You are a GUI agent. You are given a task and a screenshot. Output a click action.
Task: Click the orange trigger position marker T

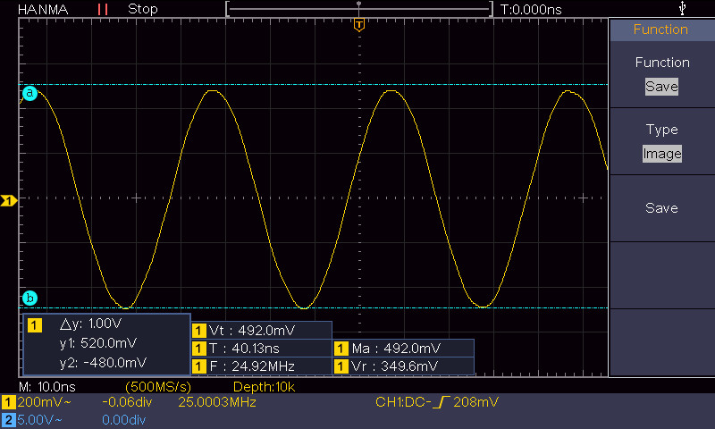point(358,25)
